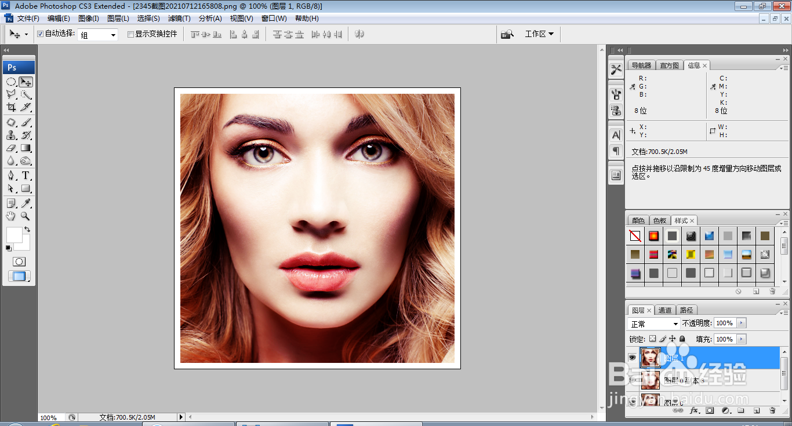Toggle lock transparent pixels
Image resolution: width=792 pixels, height=426 pixels.
pyautogui.click(x=652, y=339)
